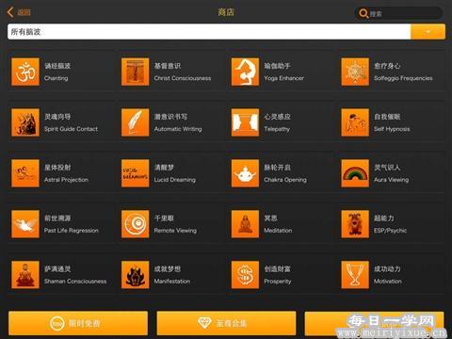Open the Self Hypnosis icon

[355, 122]
